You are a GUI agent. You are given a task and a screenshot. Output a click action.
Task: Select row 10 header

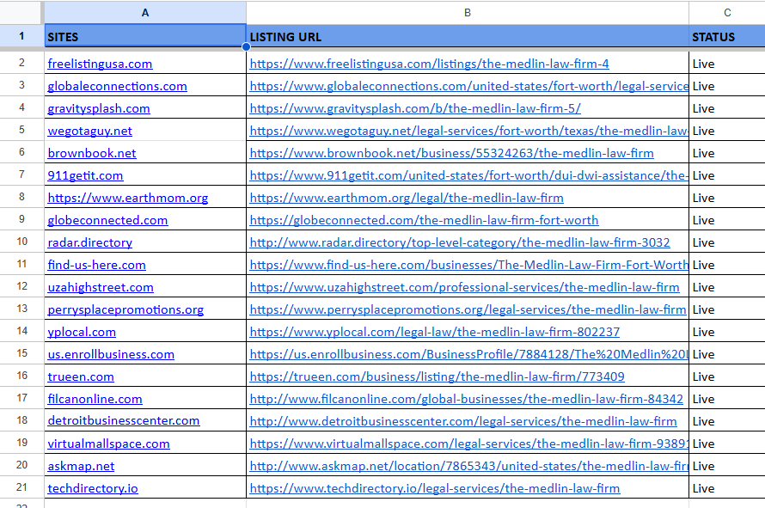21,242
